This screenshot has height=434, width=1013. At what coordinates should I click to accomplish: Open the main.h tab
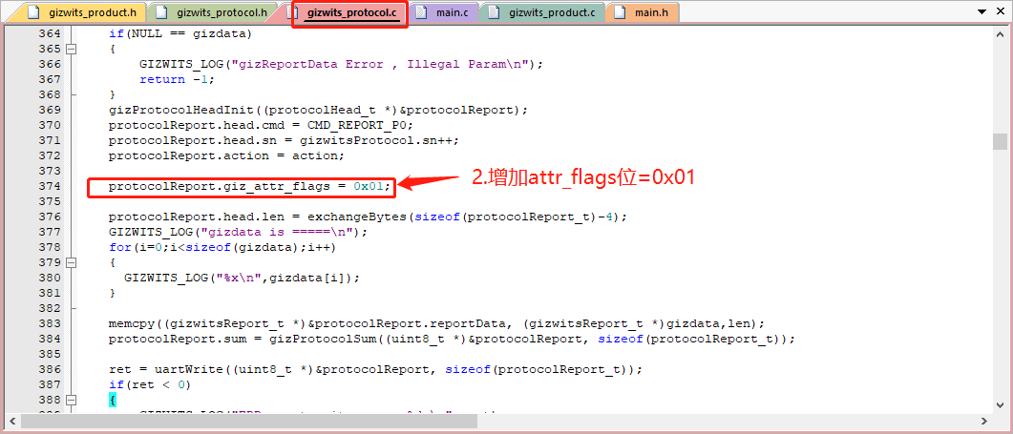651,13
